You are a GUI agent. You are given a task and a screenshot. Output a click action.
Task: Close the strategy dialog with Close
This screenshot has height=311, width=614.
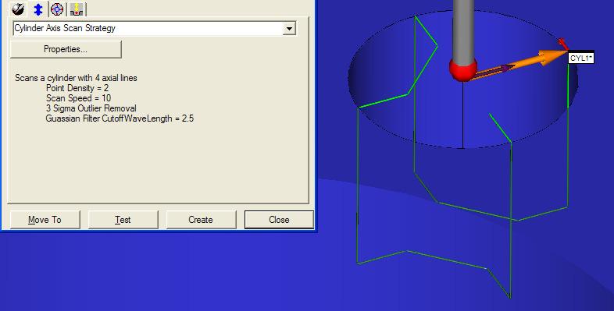click(x=279, y=220)
